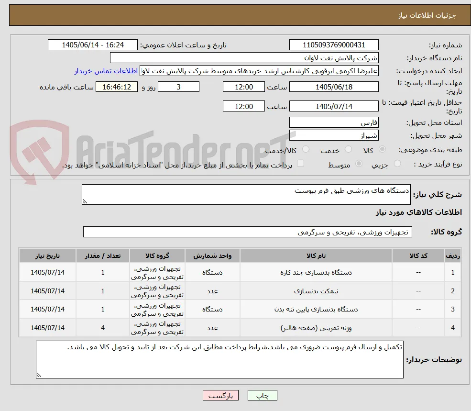Click the need date cell in row 3
Screen dimensions: 471x411
47,309
